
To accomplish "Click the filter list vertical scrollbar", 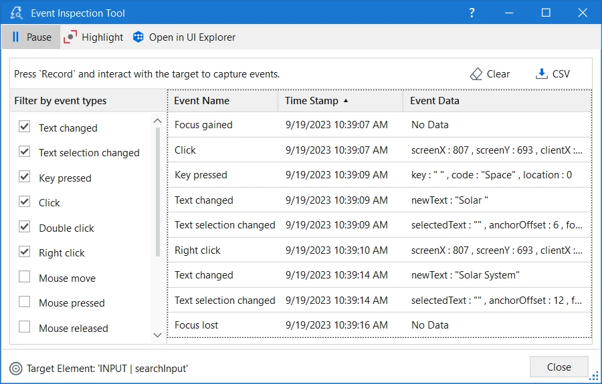I will 158,194.
